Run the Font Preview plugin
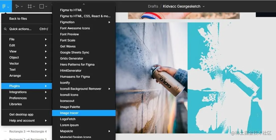The width and height of the screenshot is (276, 140). pos(84,34)
